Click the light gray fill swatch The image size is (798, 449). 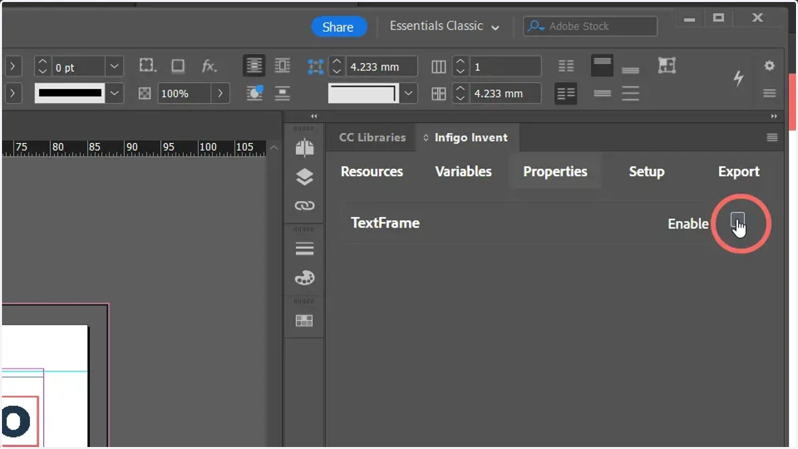tap(364, 94)
